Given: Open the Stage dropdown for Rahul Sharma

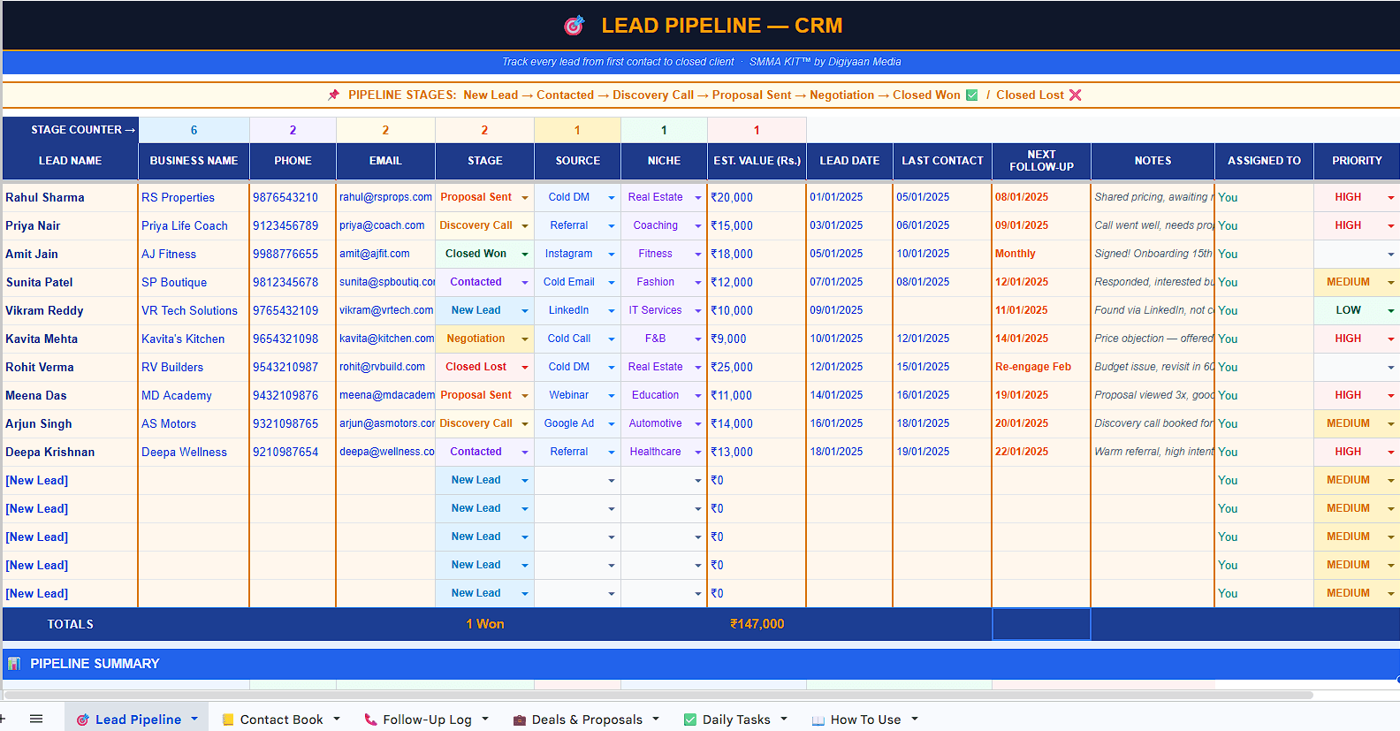Looking at the screenshot, I should coord(525,197).
